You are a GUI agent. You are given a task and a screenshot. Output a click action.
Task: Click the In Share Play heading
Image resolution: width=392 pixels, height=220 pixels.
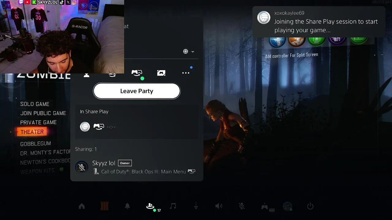94,112
